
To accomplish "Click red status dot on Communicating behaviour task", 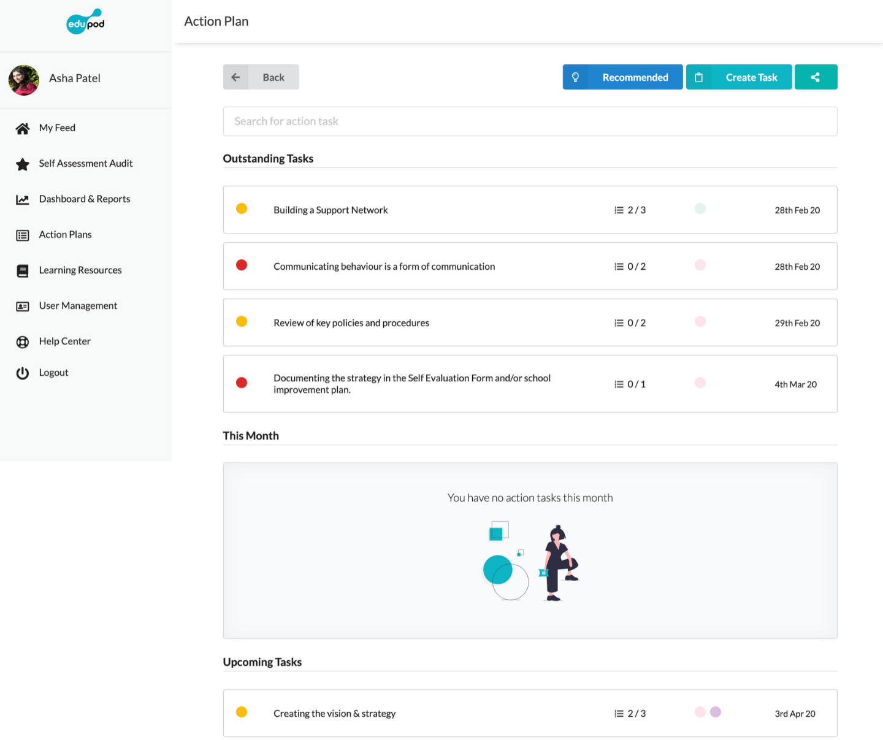I will tap(242, 265).
